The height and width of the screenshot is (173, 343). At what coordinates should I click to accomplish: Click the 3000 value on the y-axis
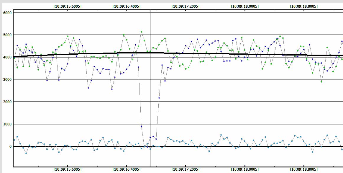(x=7, y=80)
